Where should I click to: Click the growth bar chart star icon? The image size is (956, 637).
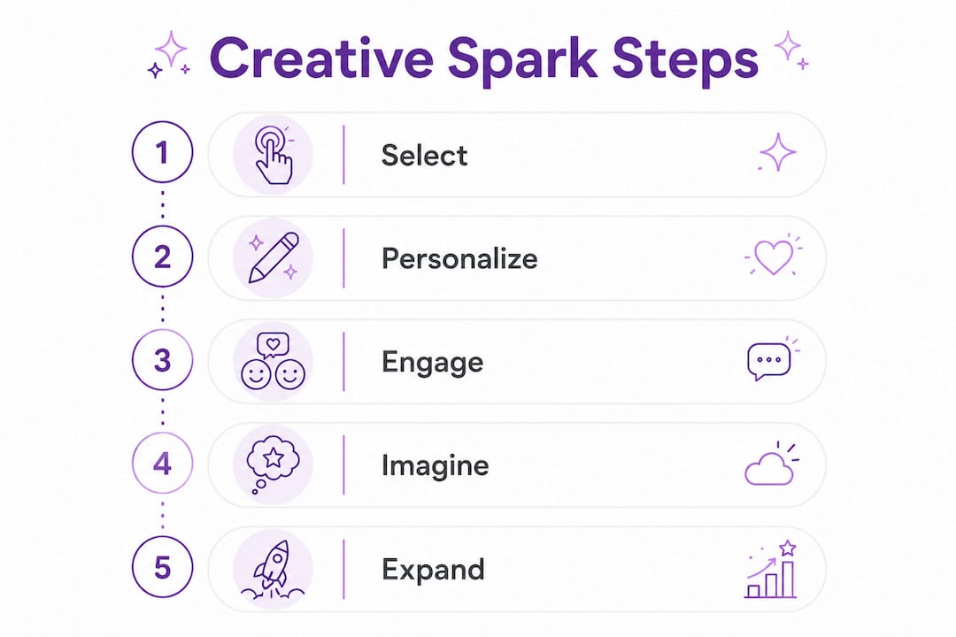771,569
